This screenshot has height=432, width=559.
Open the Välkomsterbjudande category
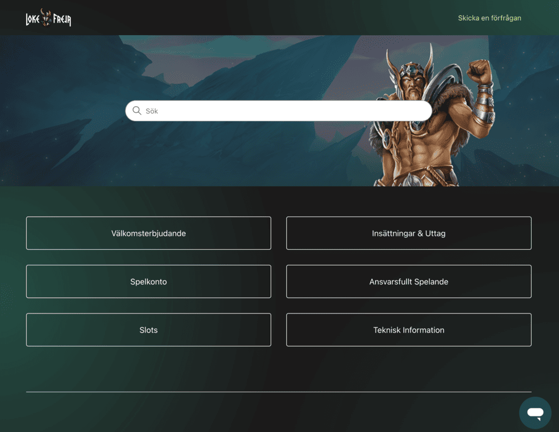pos(149,233)
